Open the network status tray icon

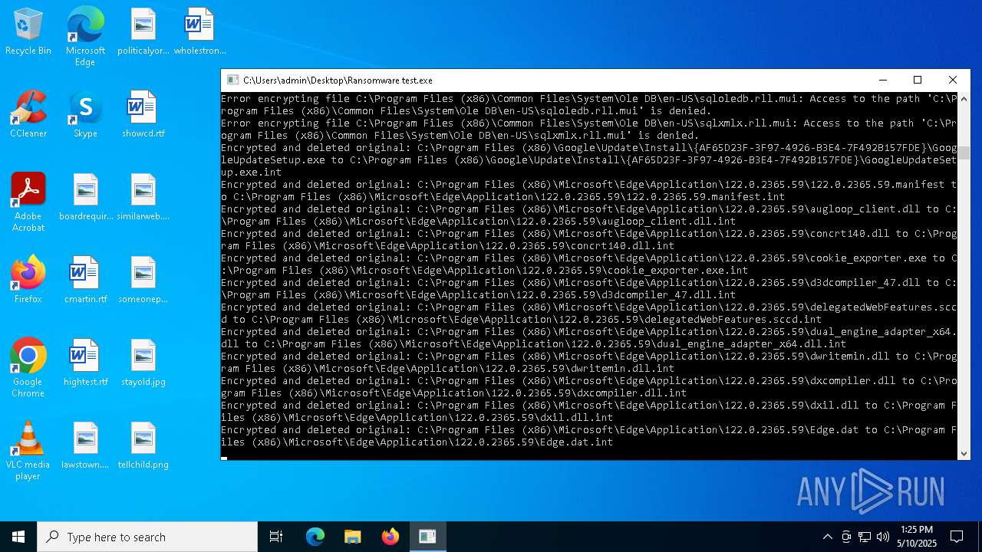tap(865, 537)
